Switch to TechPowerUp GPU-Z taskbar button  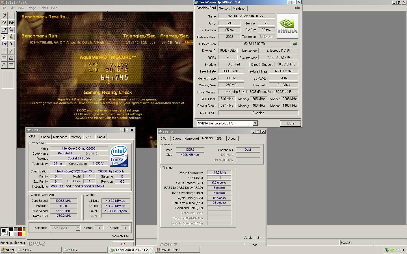(x=132, y=250)
